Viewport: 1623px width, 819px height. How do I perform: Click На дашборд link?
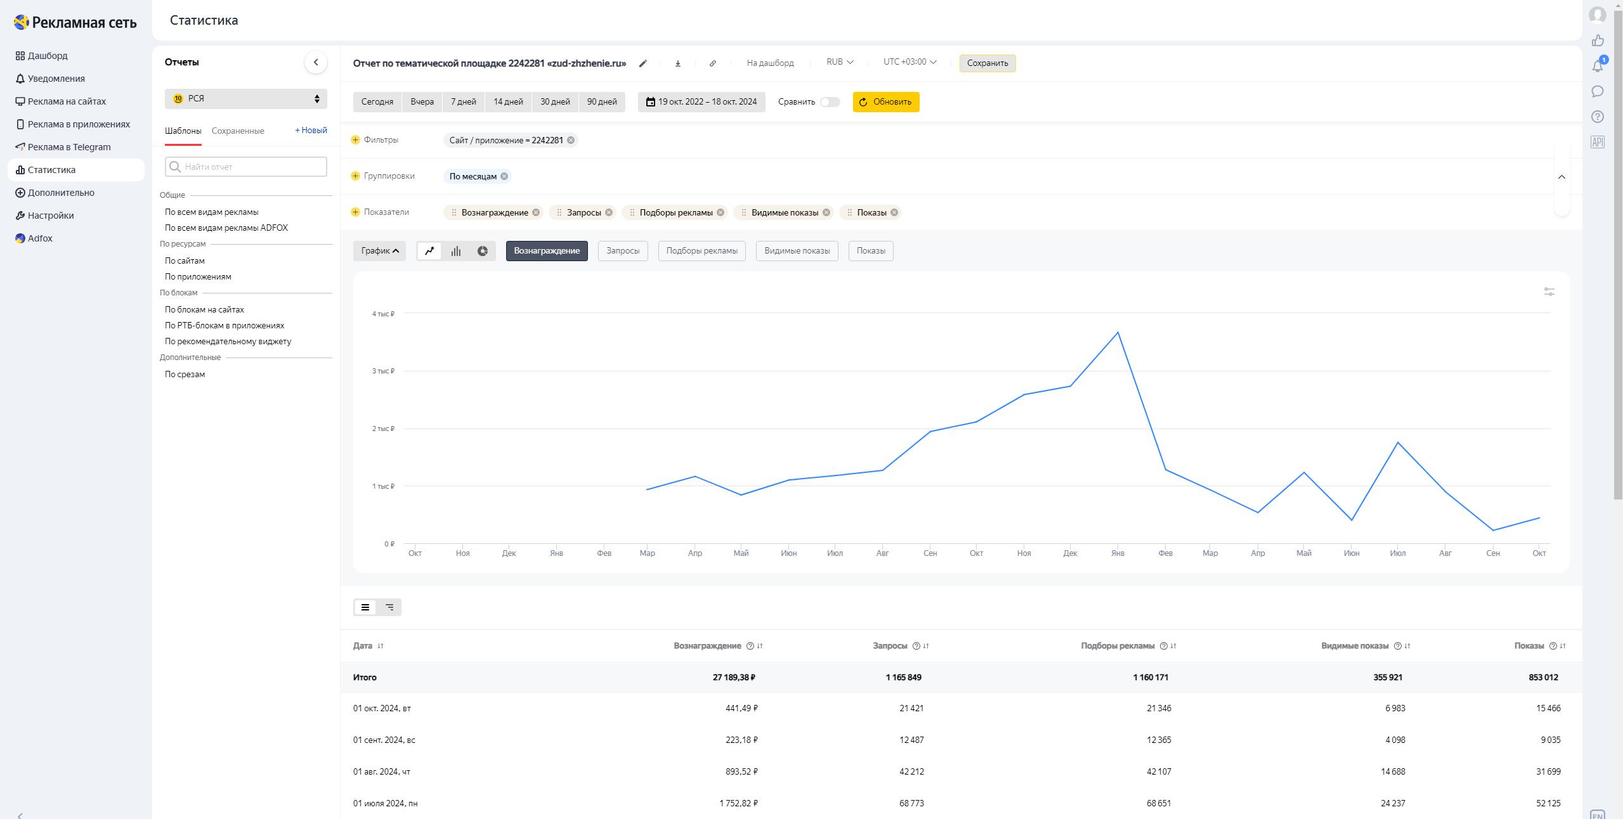coord(770,63)
